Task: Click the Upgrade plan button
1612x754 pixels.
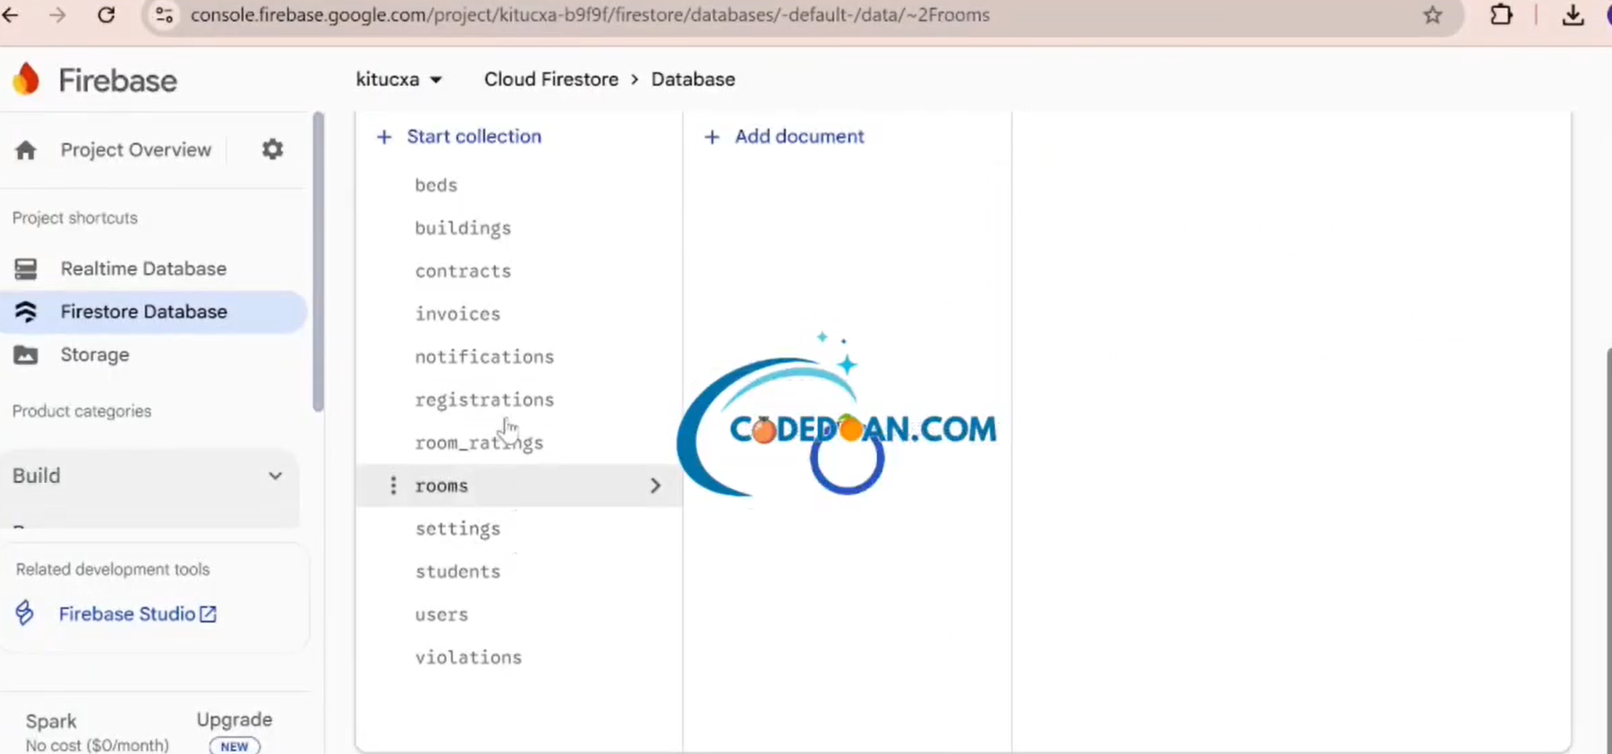Action: click(235, 720)
